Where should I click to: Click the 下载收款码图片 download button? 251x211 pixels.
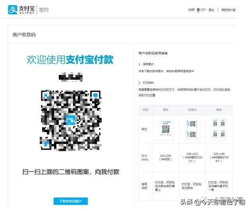click(x=71, y=201)
